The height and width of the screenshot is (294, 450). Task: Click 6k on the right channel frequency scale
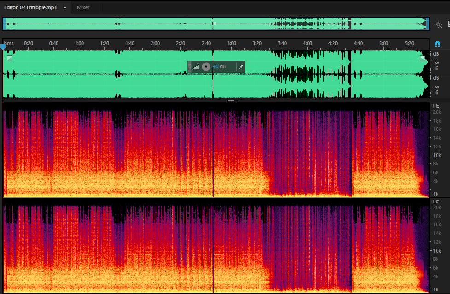[x=436, y=268]
